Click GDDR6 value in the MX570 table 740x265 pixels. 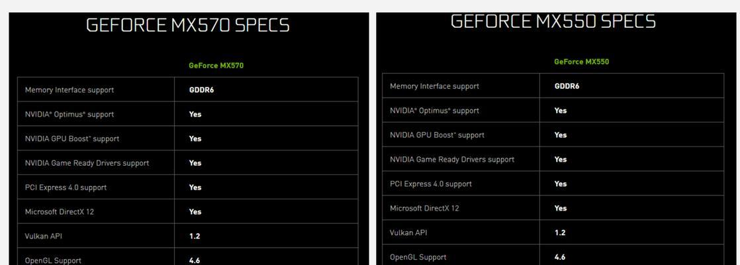[x=201, y=89]
